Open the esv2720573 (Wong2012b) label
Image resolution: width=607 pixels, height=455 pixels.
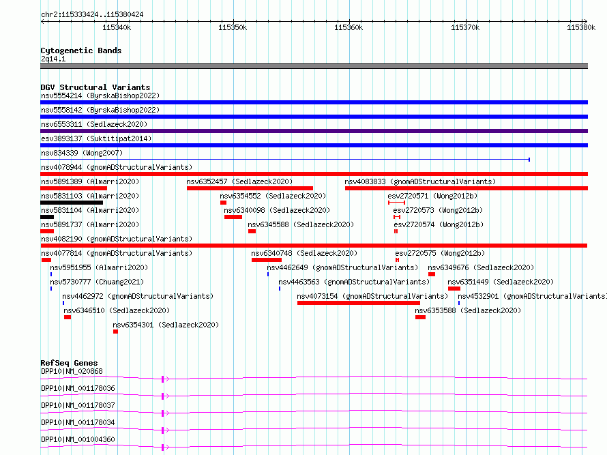coord(438,210)
